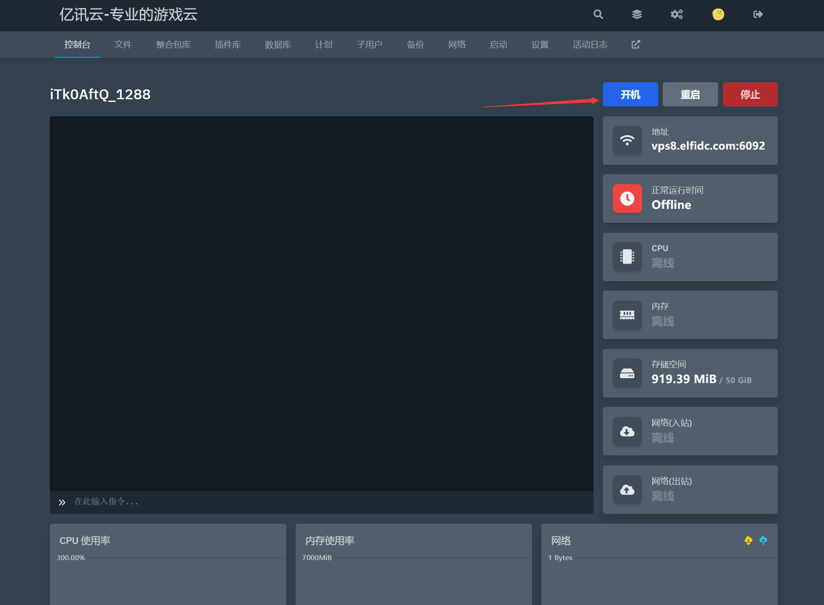
Task: Click the search magnifier icon in the header
Action: [598, 14]
